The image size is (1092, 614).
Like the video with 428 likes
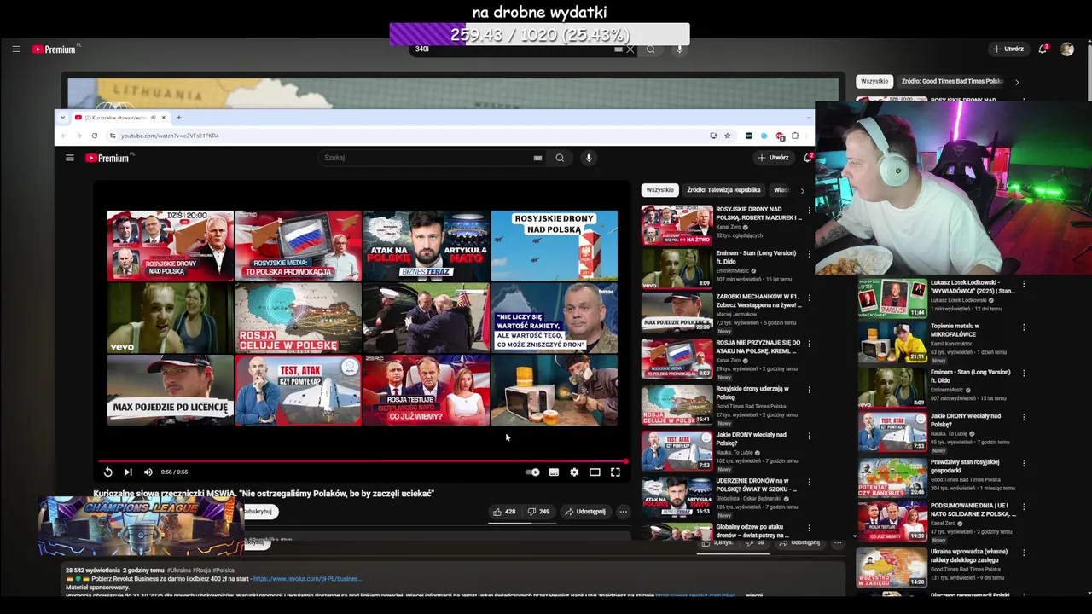tap(504, 512)
